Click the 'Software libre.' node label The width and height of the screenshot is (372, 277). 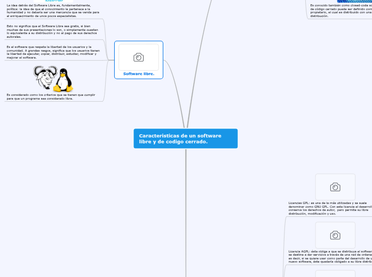tap(139, 74)
